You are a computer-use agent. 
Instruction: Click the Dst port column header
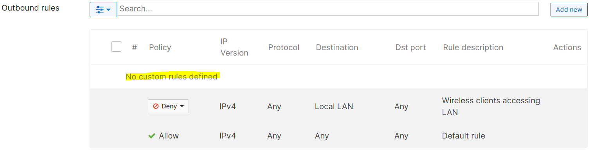pyautogui.click(x=410, y=47)
